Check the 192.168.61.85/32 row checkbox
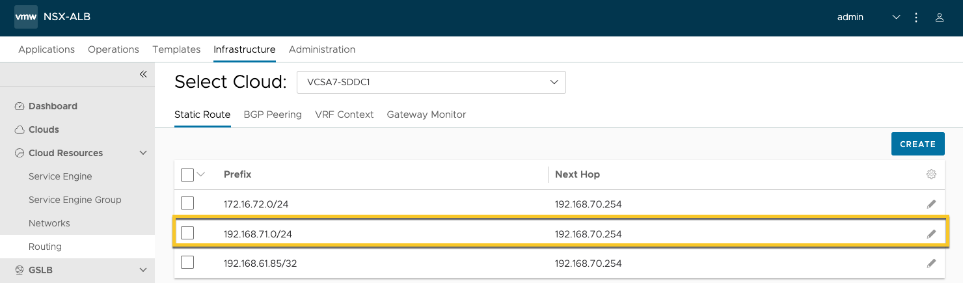The width and height of the screenshot is (963, 283). point(187,262)
